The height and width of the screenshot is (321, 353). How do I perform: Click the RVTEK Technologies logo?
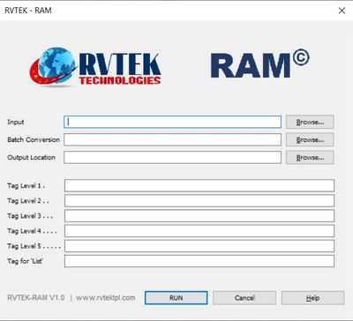[x=94, y=67]
